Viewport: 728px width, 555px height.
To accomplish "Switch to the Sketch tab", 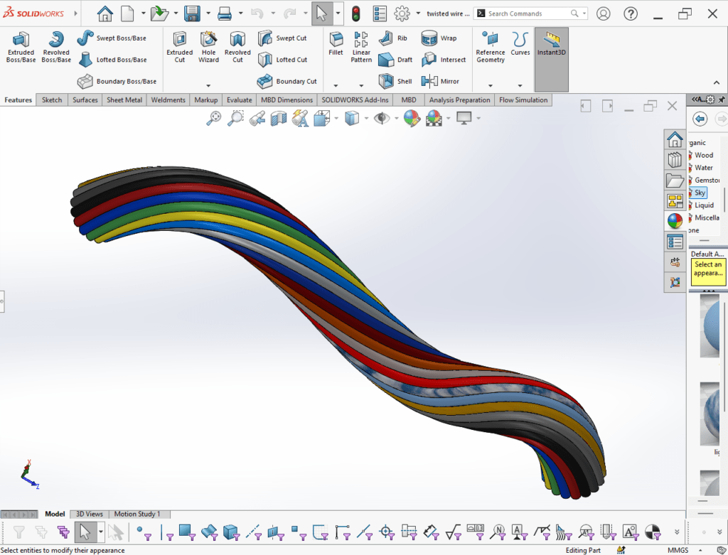I will point(52,100).
